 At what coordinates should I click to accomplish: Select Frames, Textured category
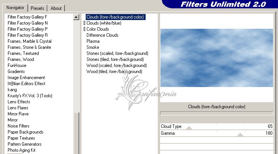[23, 53]
